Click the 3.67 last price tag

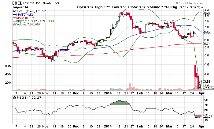[x=207, y=82]
